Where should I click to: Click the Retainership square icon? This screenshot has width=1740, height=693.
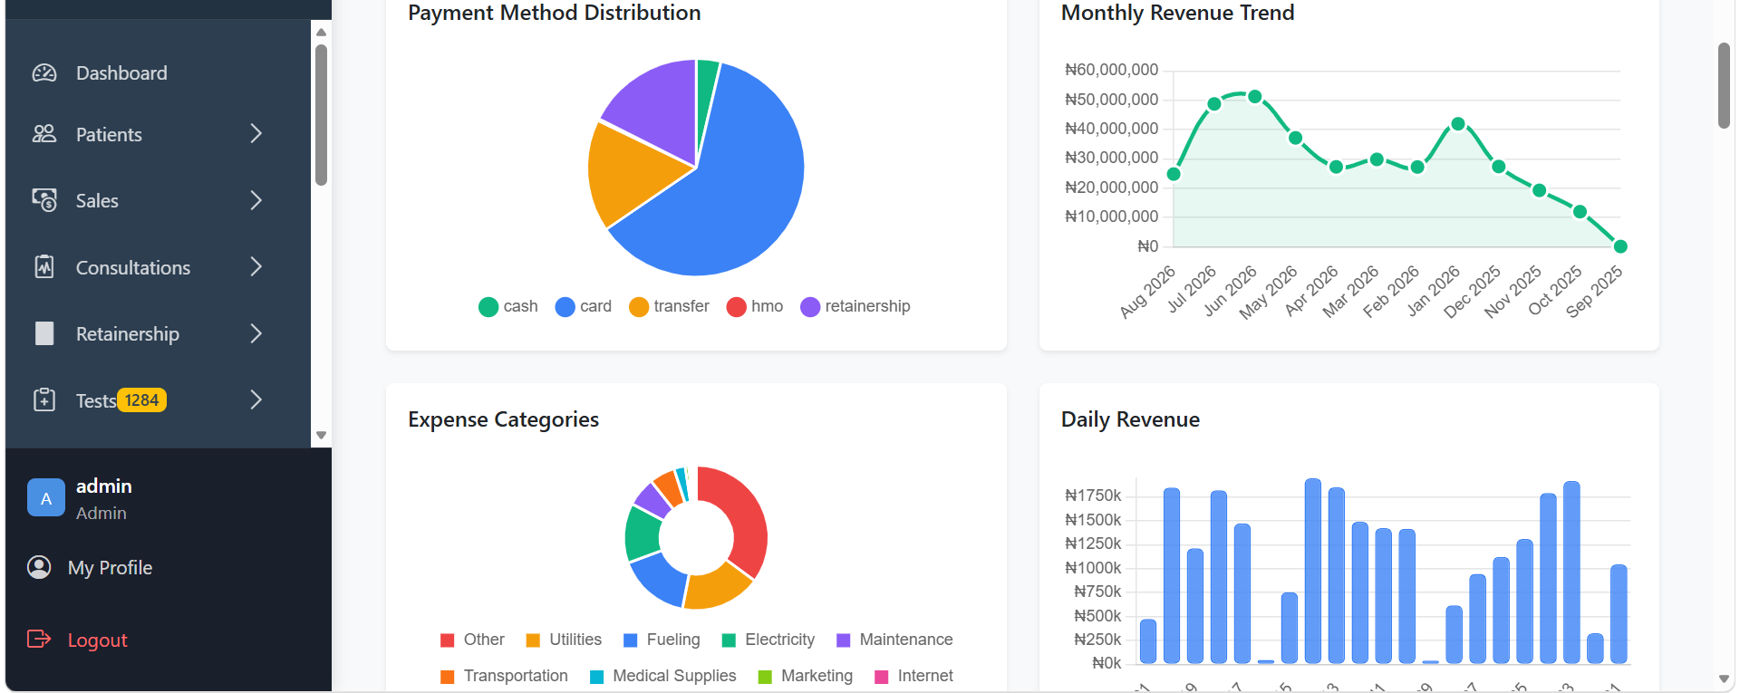coord(44,333)
